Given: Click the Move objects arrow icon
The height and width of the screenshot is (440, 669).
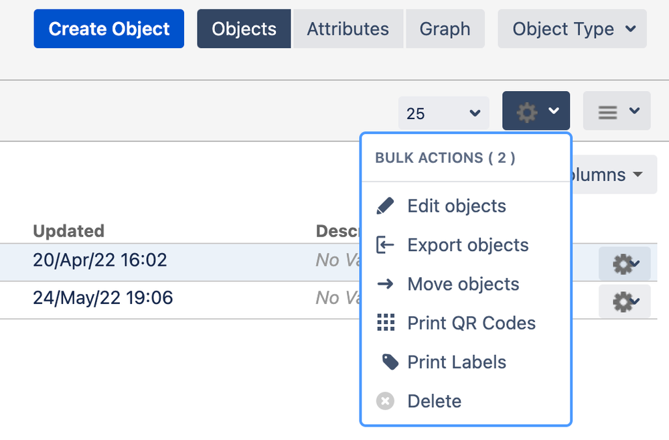Looking at the screenshot, I should pos(385,284).
